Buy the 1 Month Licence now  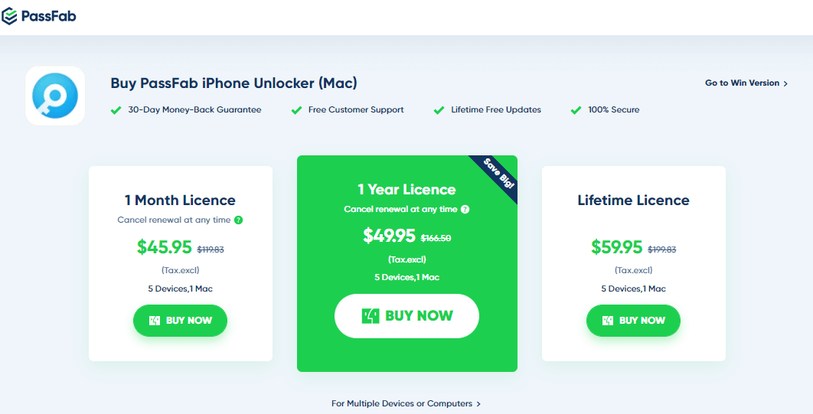point(181,320)
